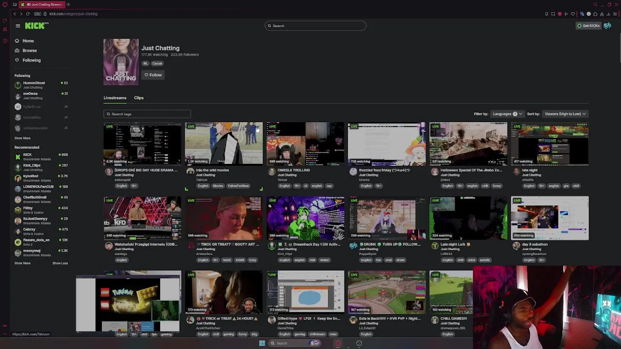621x349 pixels.
Task: Click the kick.com address bar URL
Action: (73, 14)
